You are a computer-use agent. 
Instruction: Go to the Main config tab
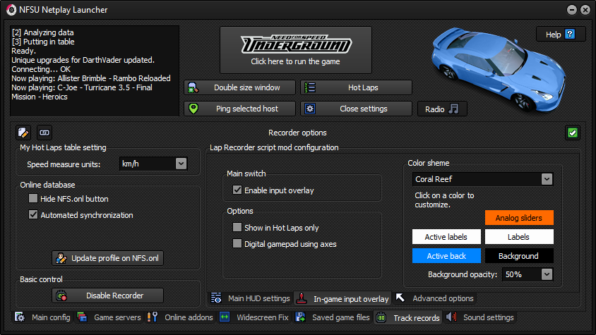pyautogui.click(x=42, y=317)
